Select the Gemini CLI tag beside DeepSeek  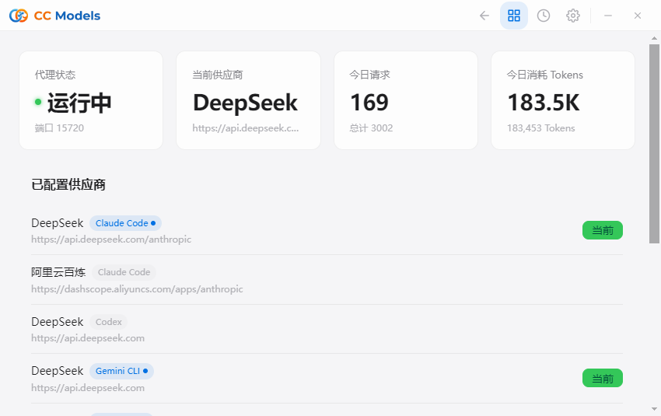[121, 371]
